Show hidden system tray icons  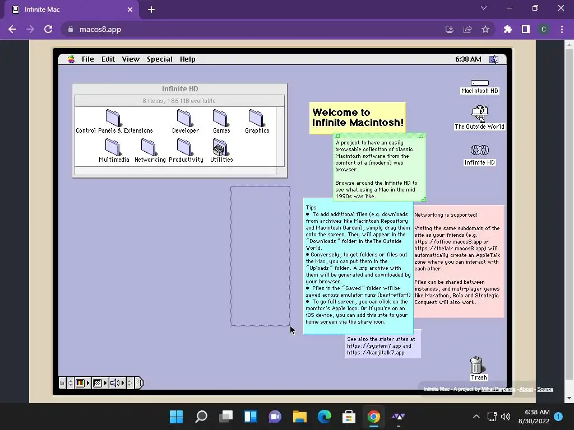[476, 417]
